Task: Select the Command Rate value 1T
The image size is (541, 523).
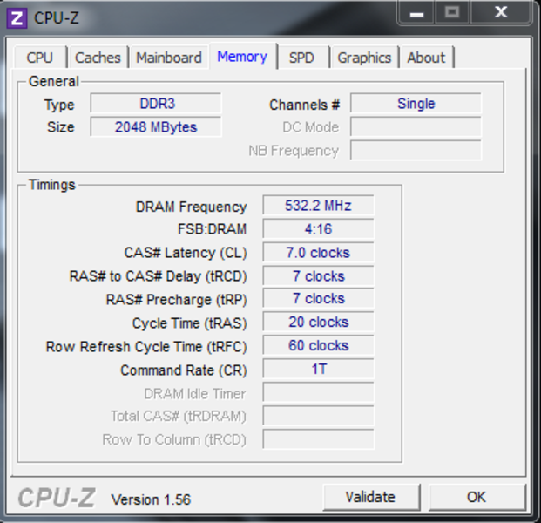Action: point(318,369)
